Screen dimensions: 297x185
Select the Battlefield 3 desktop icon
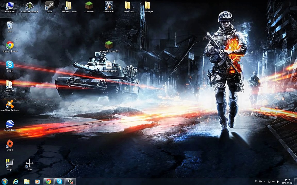click(x=109, y=7)
